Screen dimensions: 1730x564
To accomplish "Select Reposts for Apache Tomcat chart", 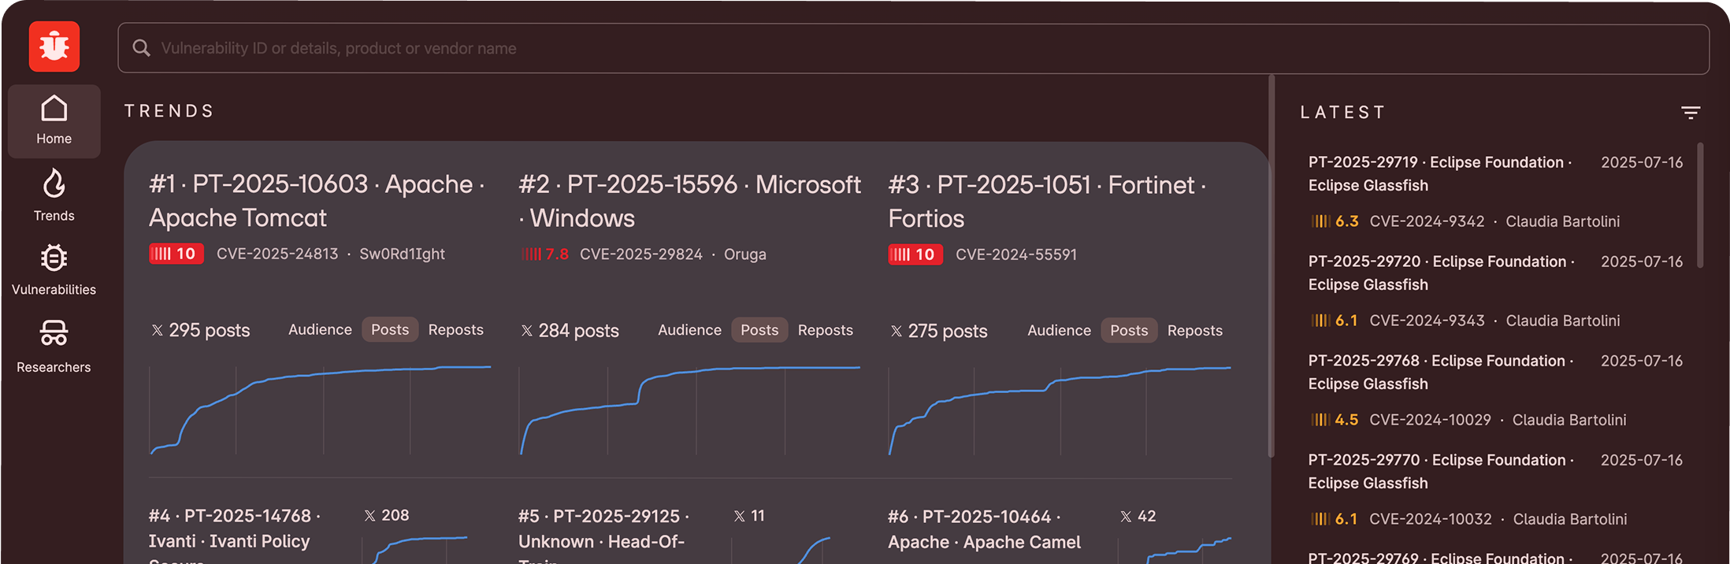I will click(x=455, y=330).
